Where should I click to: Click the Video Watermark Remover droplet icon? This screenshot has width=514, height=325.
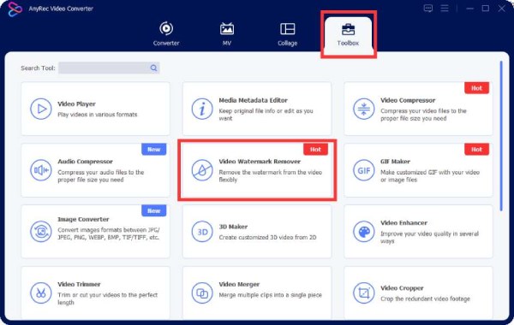[202, 170]
